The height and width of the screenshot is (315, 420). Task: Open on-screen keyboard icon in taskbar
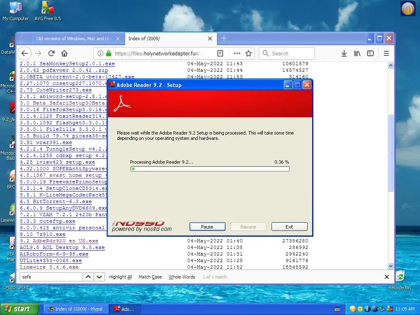[337, 309]
